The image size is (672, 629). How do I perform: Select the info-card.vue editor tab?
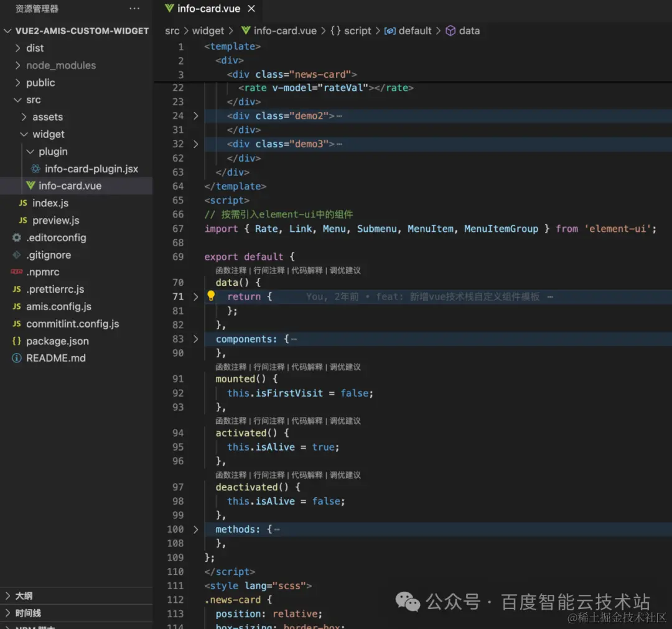tap(209, 9)
